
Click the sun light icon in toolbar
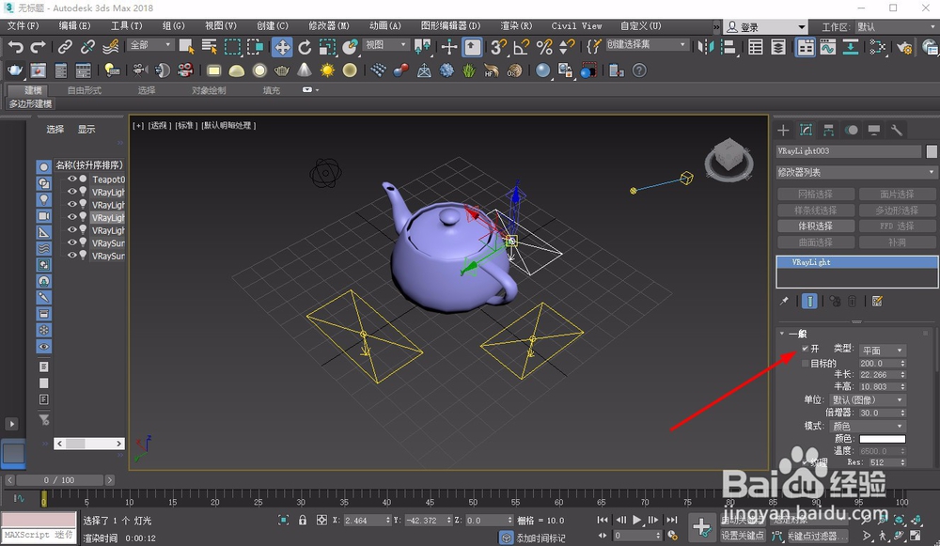point(327,70)
